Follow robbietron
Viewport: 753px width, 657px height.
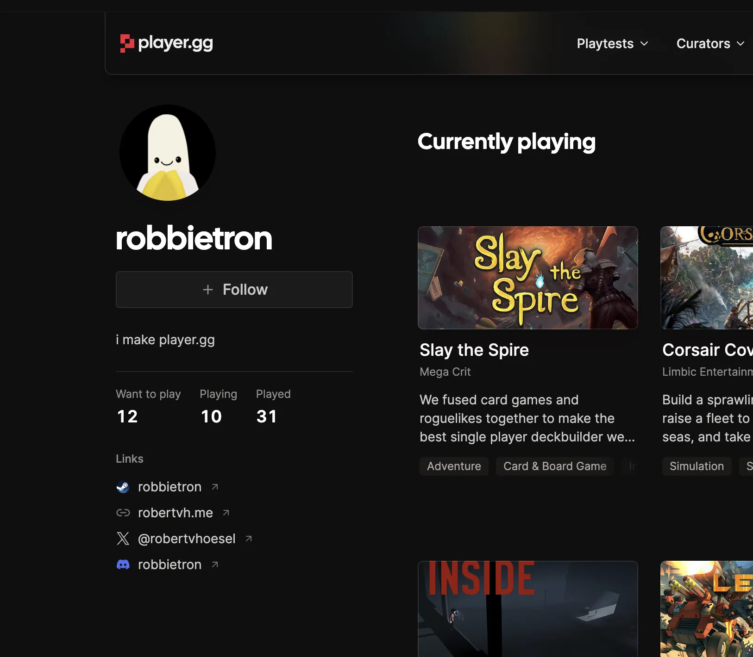click(x=234, y=290)
